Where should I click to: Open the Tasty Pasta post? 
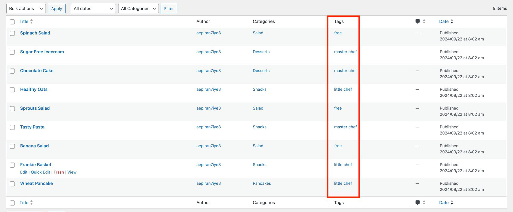tap(32, 127)
